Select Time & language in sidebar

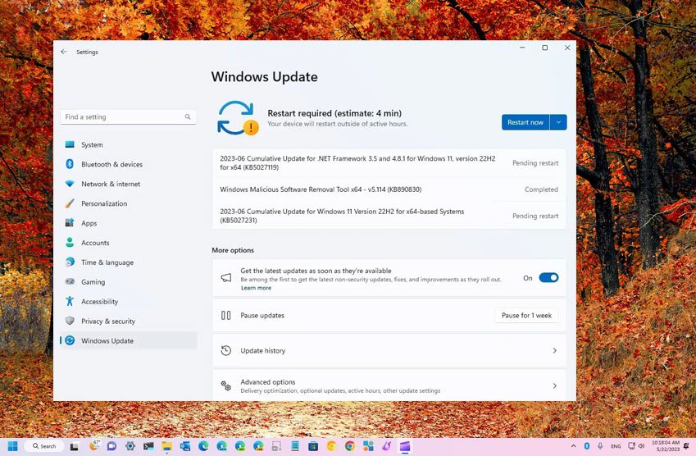pos(107,262)
